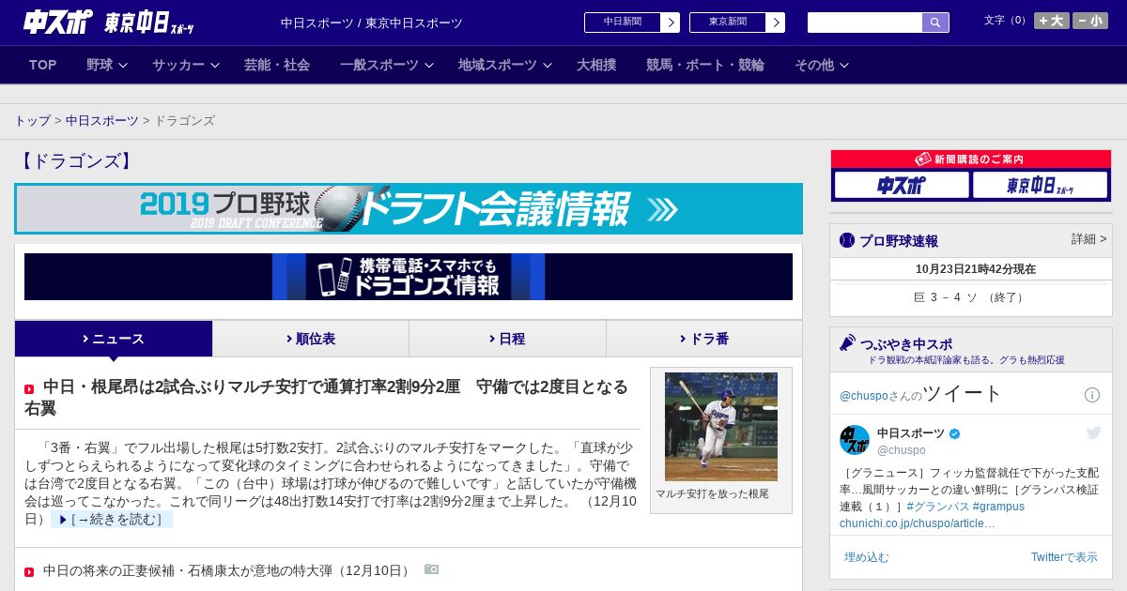Expand the 一般スポーツ dropdown menu
Screen dimensions: 1127x591
[x=386, y=65]
